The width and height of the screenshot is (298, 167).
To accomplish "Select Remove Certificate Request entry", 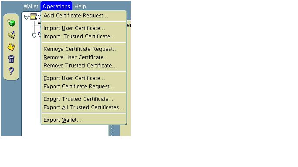I will click(x=84, y=49).
